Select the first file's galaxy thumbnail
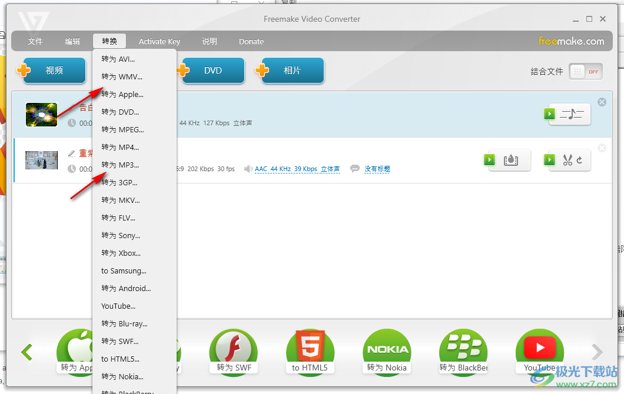This screenshot has height=394, width=624. point(41,115)
